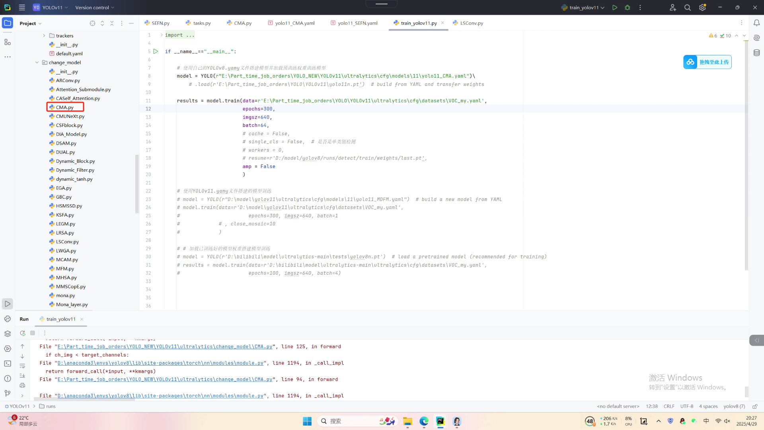The height and width of the screenshot is (430, 764).
Task: Open the LSConv.py file in project tree
Action: pyautogui.click(x=67, y=242)
